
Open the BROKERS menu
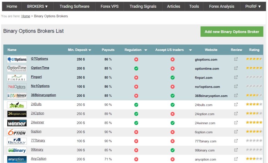coord(37,7)
